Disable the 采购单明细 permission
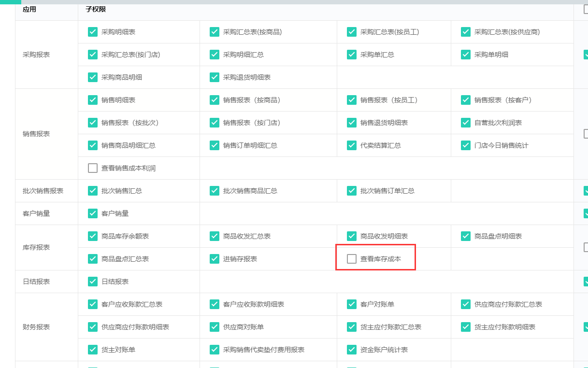 coord(466,55)
